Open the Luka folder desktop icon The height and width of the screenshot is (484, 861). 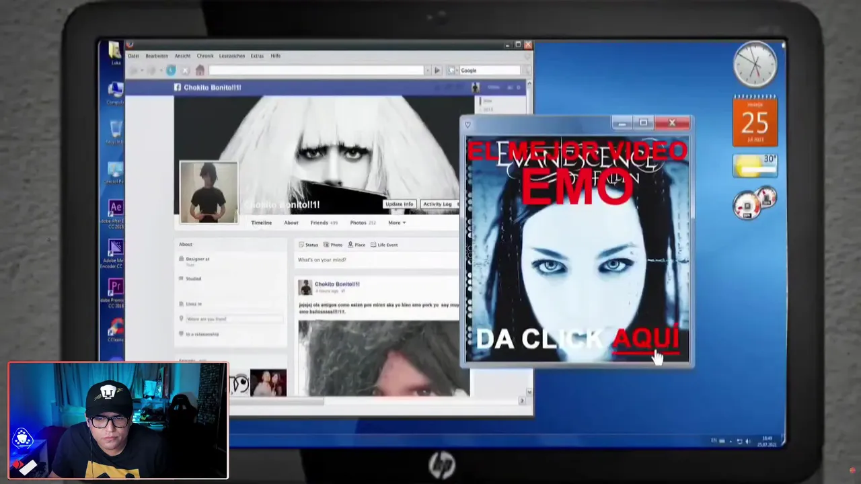point(115,53)
